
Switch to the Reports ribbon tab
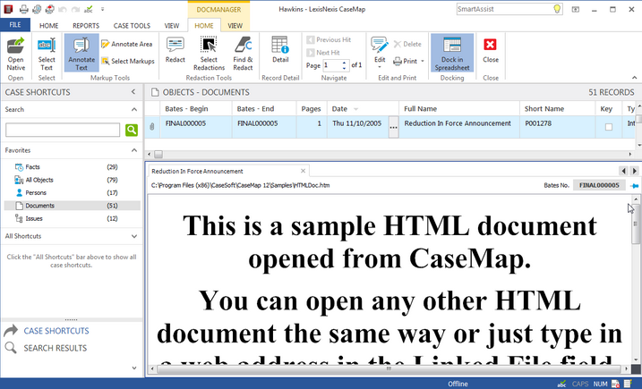point(86,26)
